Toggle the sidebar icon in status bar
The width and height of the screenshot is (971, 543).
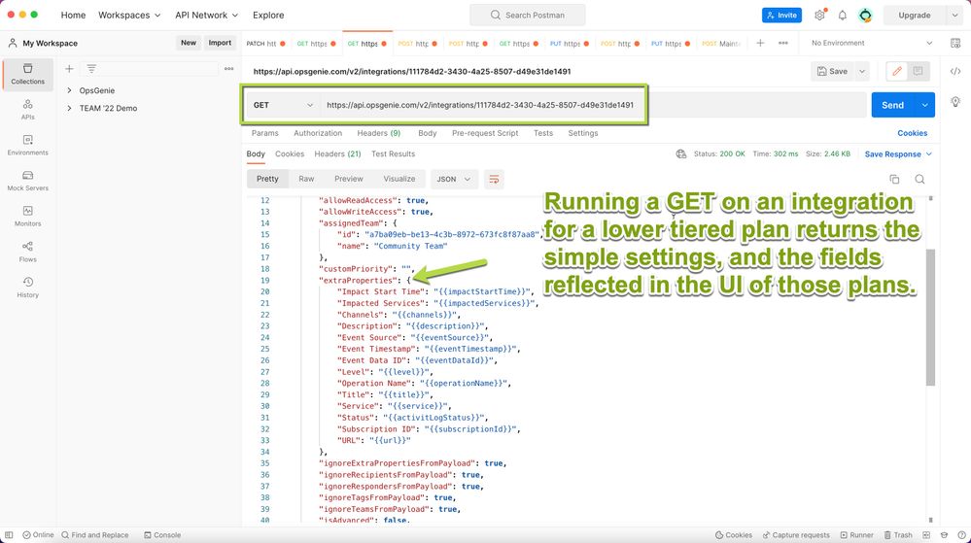(x=9, y=535)
